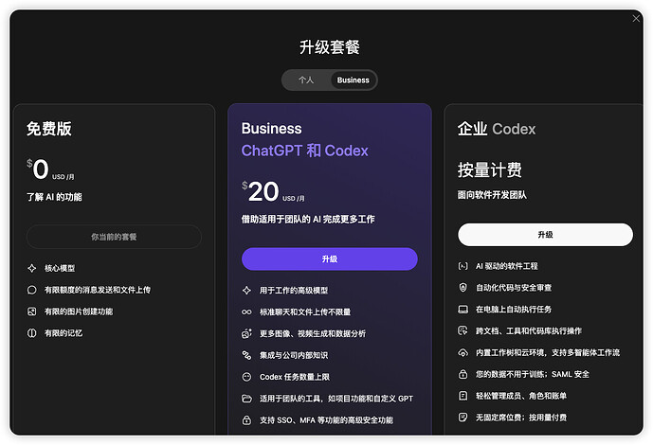Click the cursor document icon beside 跨文档、工具和代码库执行操作
Image resolution: width=653 pixels, height=445 pixels.
tap(463, 330)
